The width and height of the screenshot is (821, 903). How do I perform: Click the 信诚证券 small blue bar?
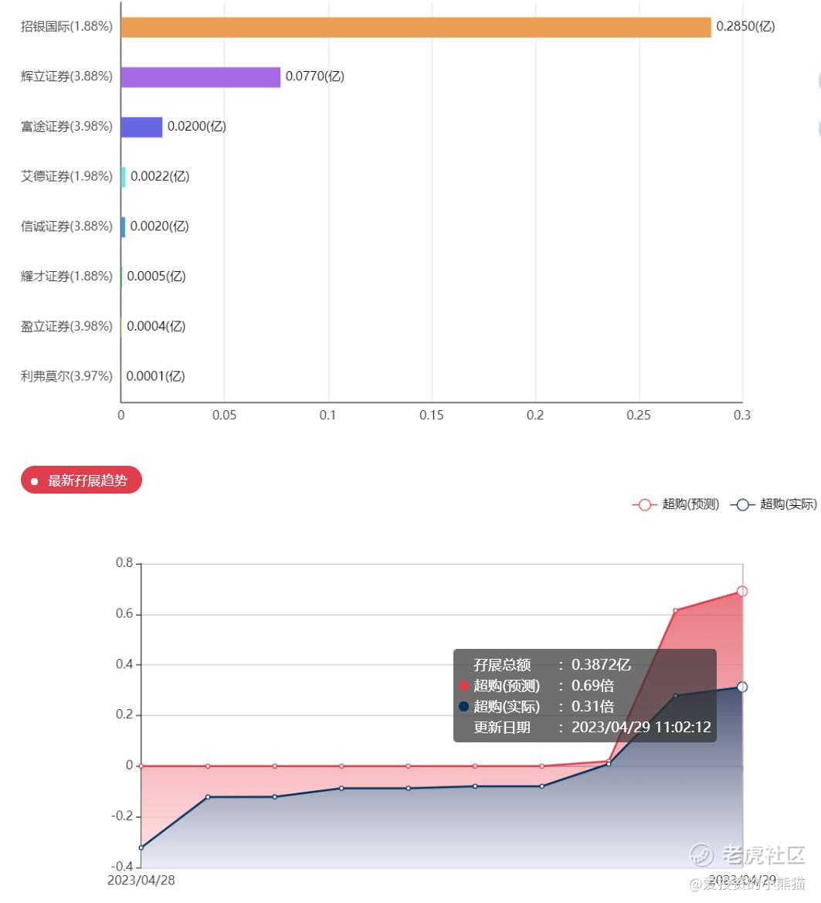(x=124, y=227)
